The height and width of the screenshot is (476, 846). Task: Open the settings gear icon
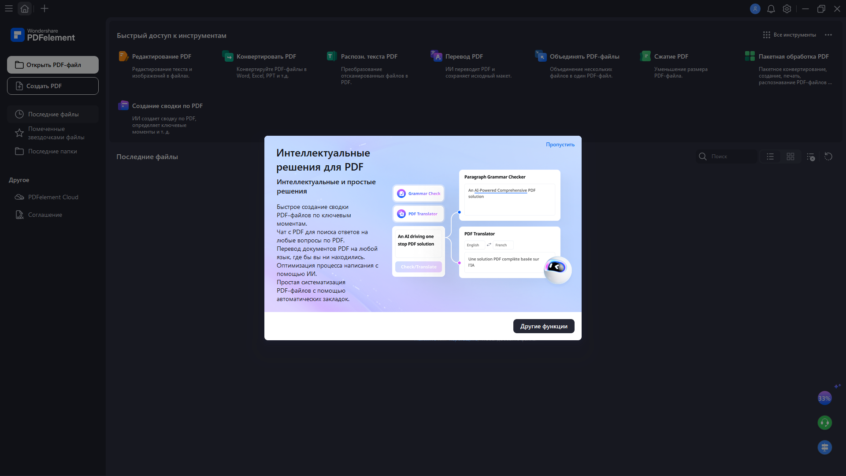(x=787, y=9)
